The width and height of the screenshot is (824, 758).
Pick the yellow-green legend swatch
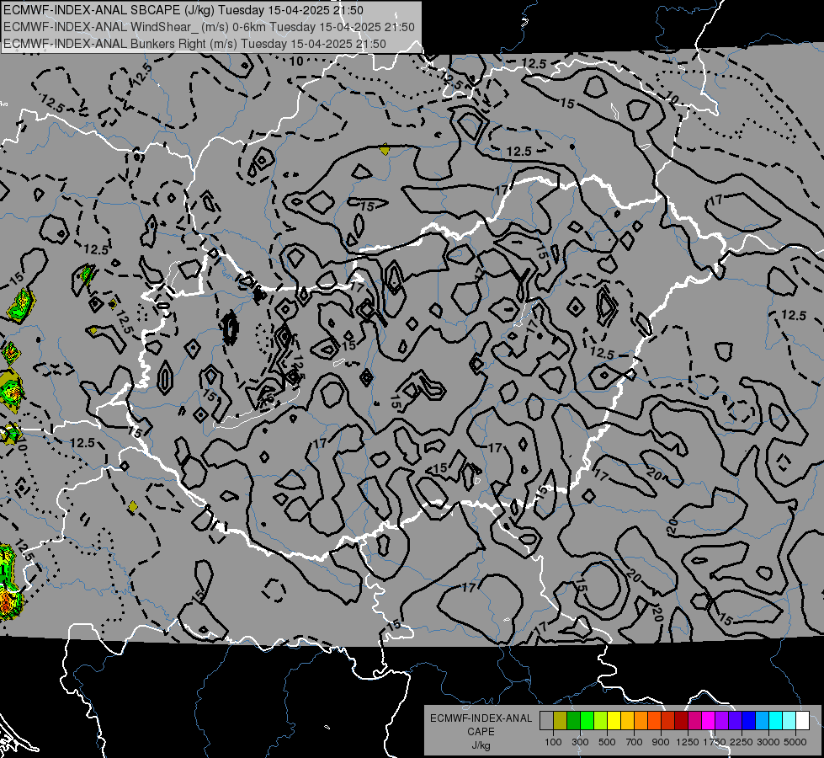point(601,720)
